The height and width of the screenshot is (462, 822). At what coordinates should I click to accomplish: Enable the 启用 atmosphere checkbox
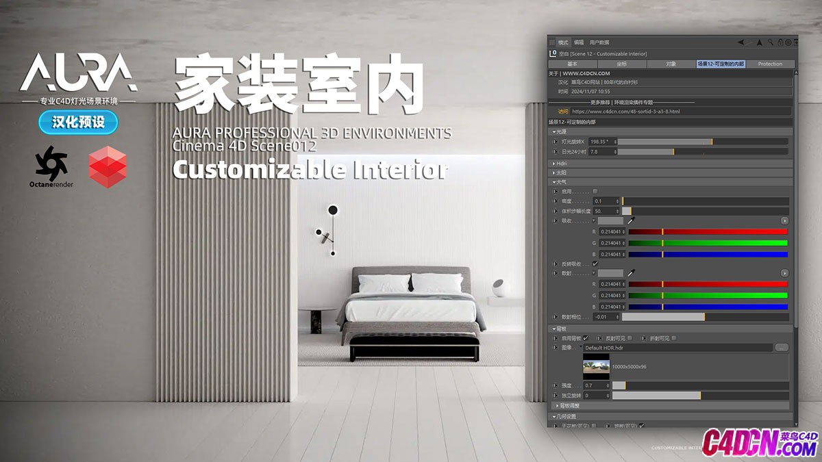click(x=595, y=191)
